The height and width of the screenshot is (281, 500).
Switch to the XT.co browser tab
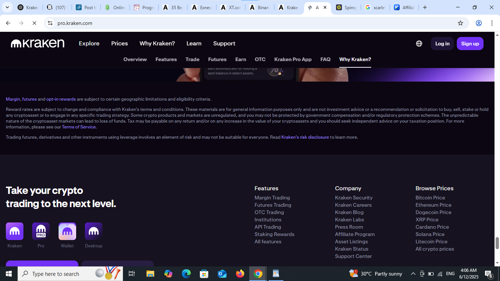[231, 7]
